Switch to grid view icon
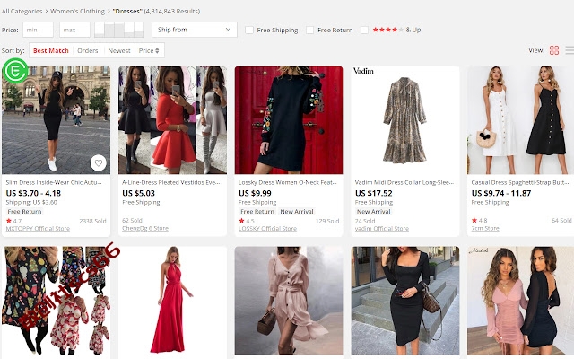The height and width of the screenshot is (359, 574). click(x=554, y=50)
